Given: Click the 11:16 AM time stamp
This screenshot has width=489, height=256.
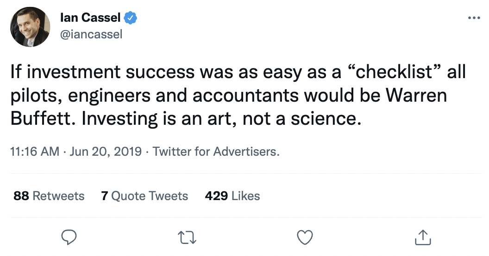Looking at the screenshot, I should (x=34, y=152).
